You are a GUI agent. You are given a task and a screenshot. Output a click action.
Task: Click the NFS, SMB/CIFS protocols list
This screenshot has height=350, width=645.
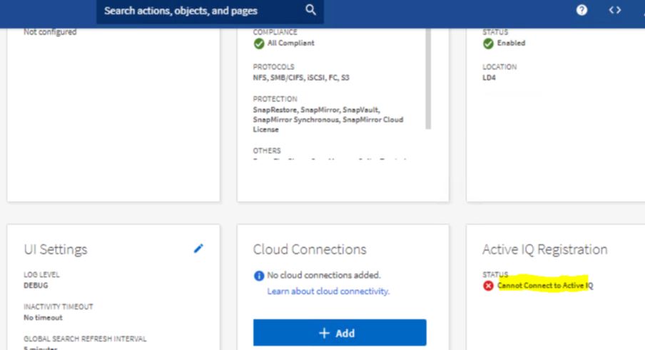coord(301,78)
